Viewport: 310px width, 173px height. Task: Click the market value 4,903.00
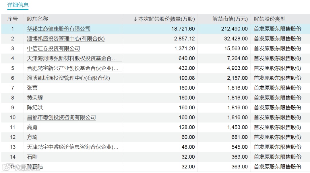coord(237,69)
